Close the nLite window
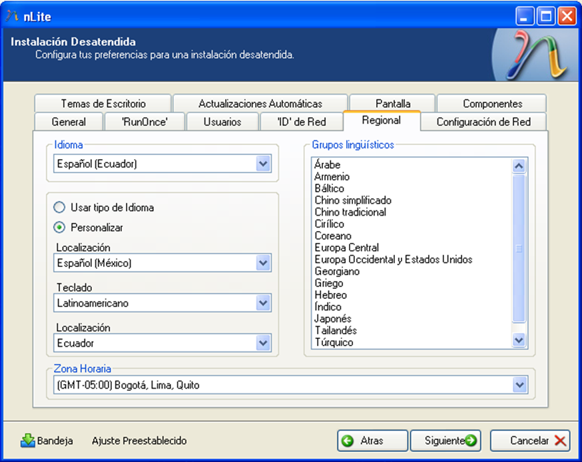582x462 pixels. point(567,17)
